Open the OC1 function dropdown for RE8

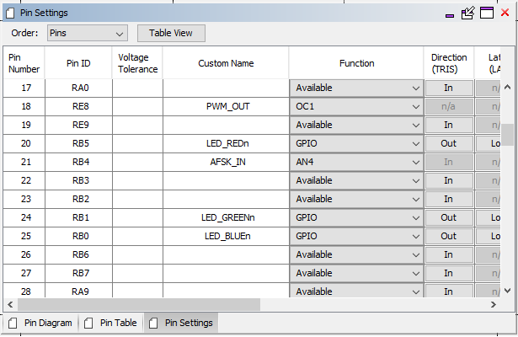[356, 106]
